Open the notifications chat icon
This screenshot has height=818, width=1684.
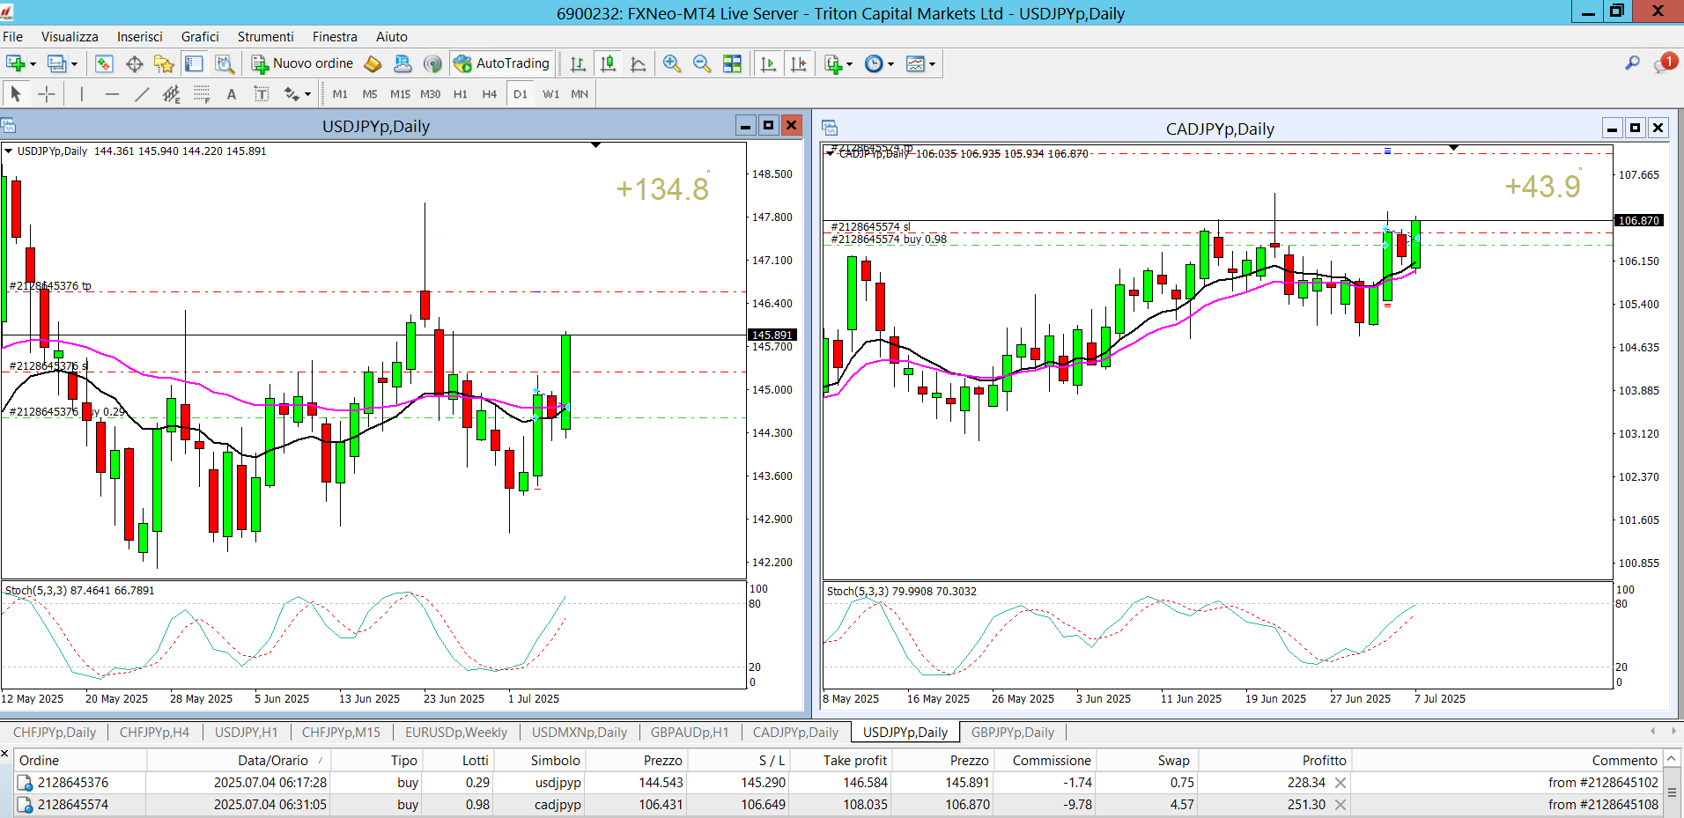coord(1666,63)
